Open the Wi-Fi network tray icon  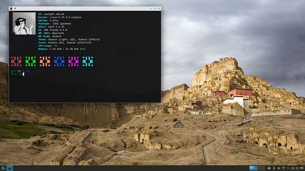[283, 168]
